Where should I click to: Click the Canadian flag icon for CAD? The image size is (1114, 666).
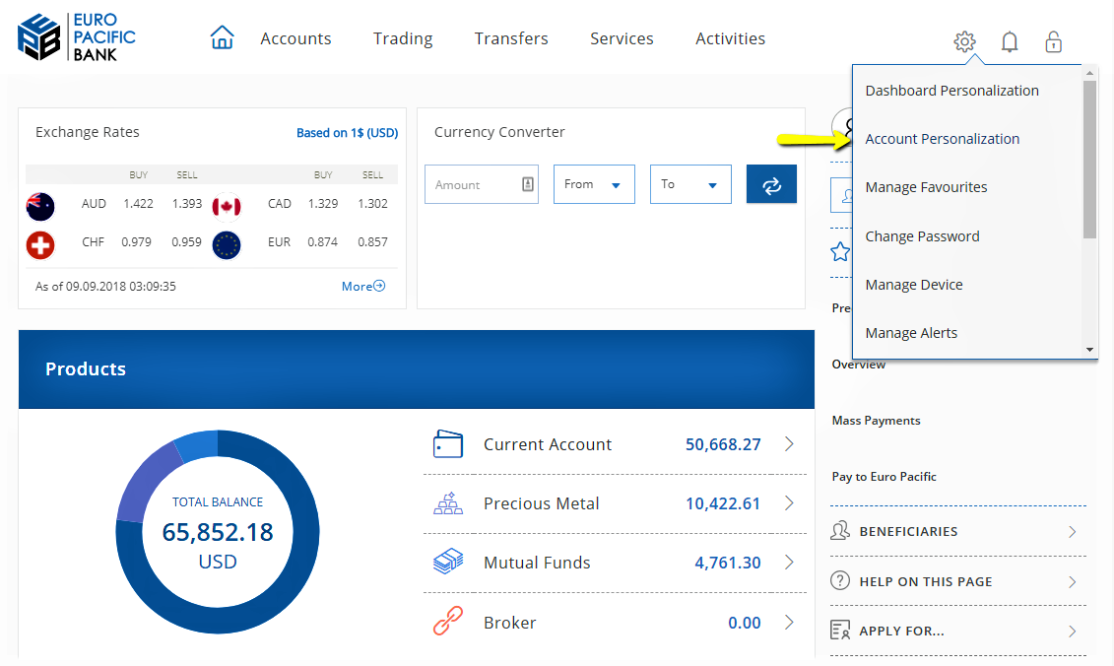[227, 207]
